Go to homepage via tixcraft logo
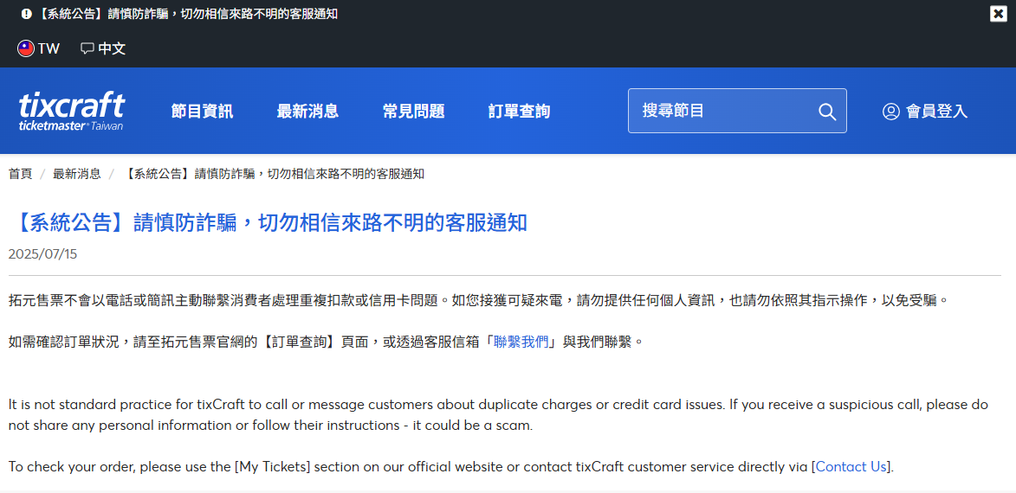The image size is (1016, 493). [x=72, y=111]
